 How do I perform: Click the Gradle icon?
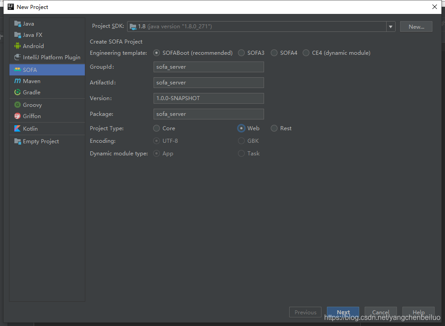click(x=18, y=92)
